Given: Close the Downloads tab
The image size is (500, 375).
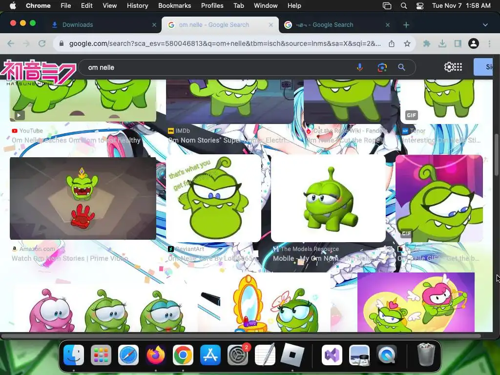Looking at the screenshot, I should tap(154, 25).
